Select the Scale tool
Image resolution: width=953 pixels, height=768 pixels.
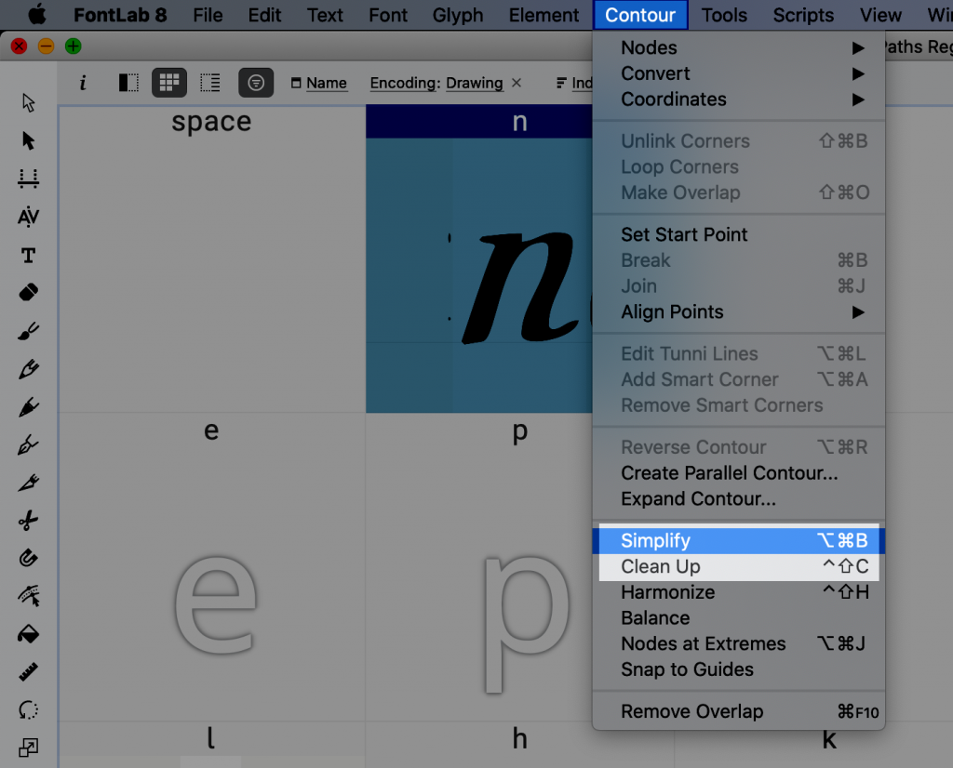[29, 748]
